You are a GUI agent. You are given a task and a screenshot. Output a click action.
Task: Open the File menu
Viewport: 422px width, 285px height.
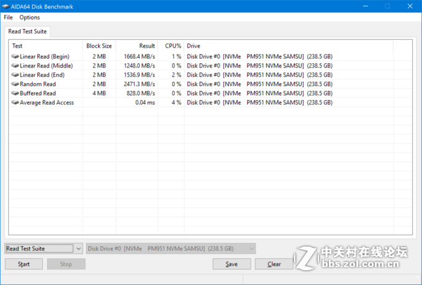point(8,17)
